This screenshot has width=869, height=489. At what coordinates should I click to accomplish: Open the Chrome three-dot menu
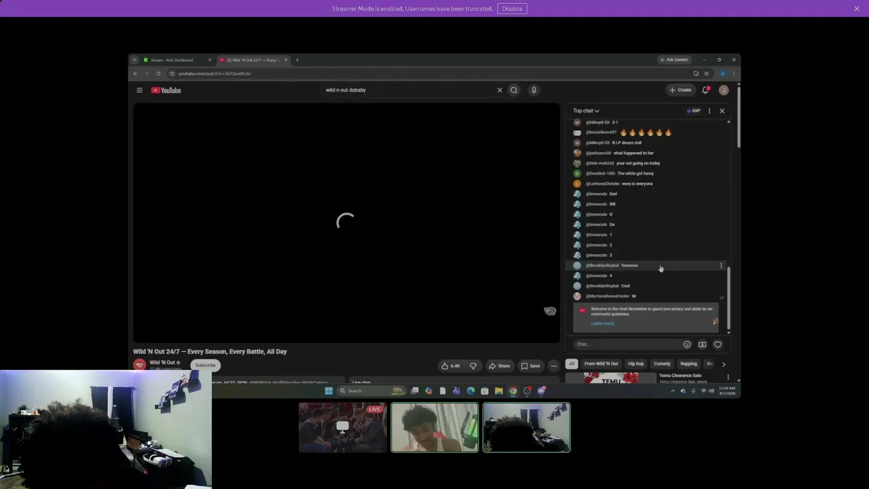734,73
